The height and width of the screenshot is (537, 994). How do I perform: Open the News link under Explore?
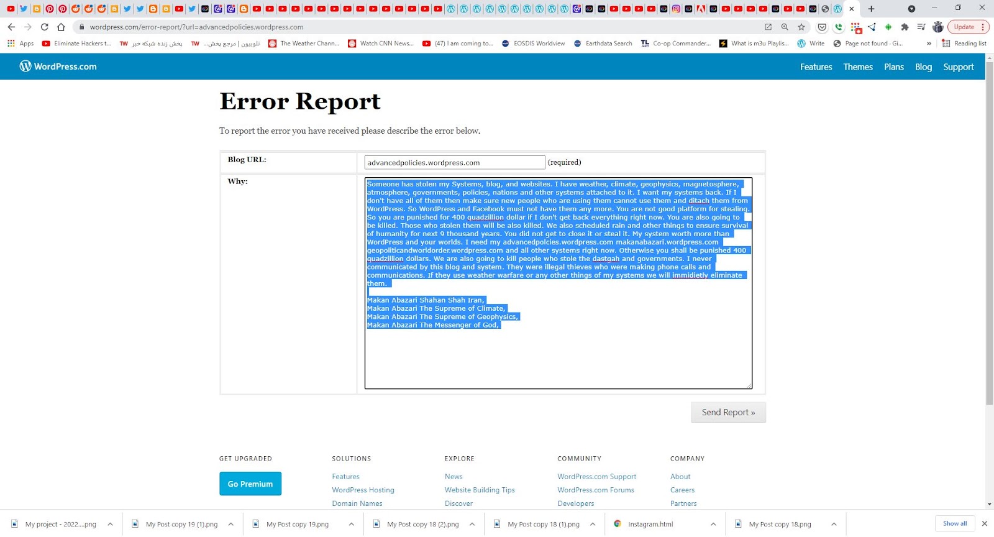pyautogui.click(x=454, y=477)
